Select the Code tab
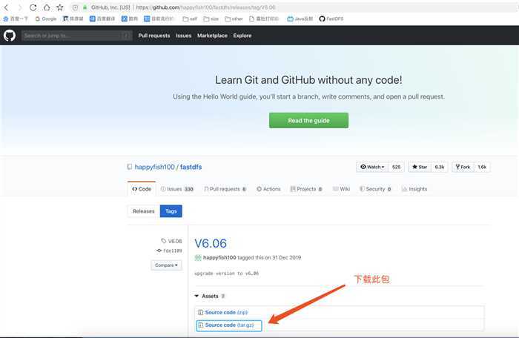 [142, 189]
